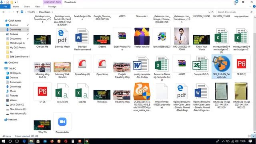This screenshot has width=256, height=144.
Task: Open the Windows Start menu
Action: click(3, 141)
